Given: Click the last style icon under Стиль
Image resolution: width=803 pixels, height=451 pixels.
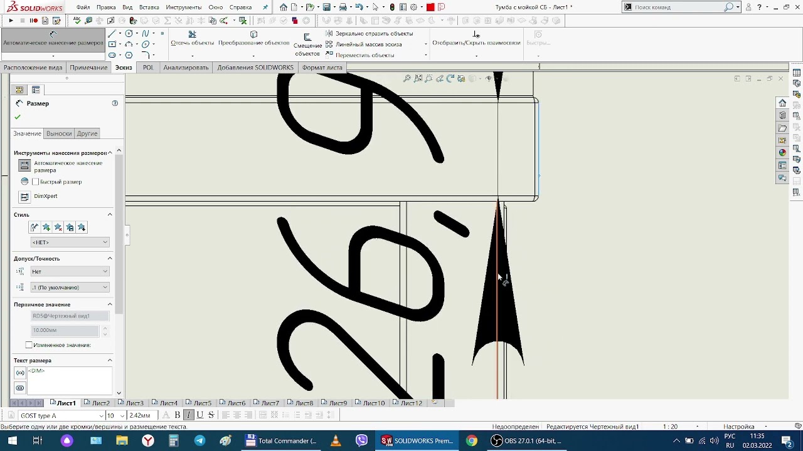Looking at the screenshot, I should click(x=82, y=227).
